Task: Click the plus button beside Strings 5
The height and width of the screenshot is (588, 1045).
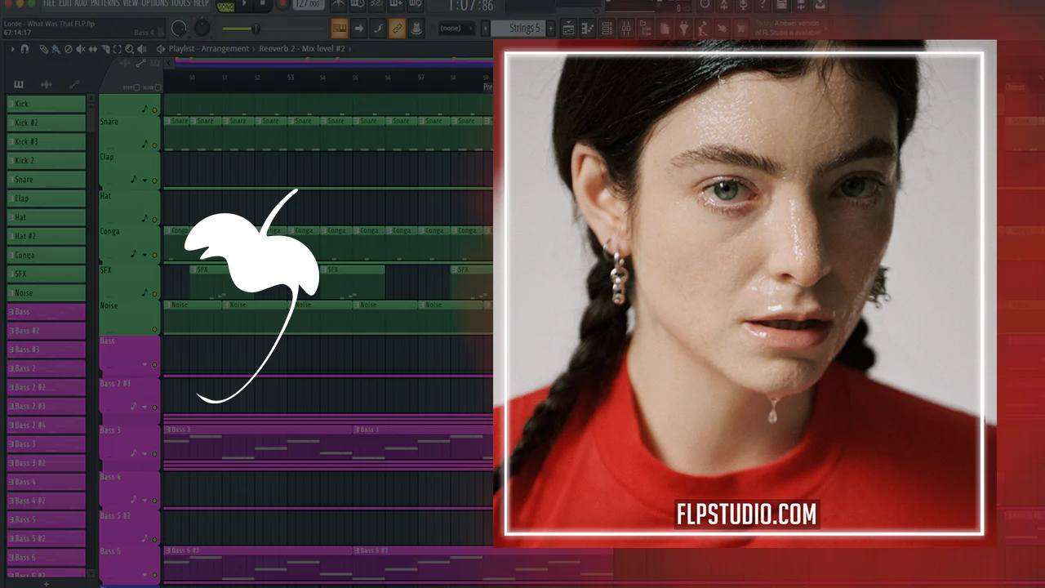Action: point(551,29)
